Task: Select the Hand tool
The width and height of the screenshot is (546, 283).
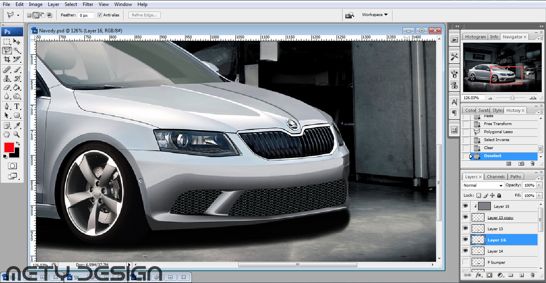Action: 7,135
